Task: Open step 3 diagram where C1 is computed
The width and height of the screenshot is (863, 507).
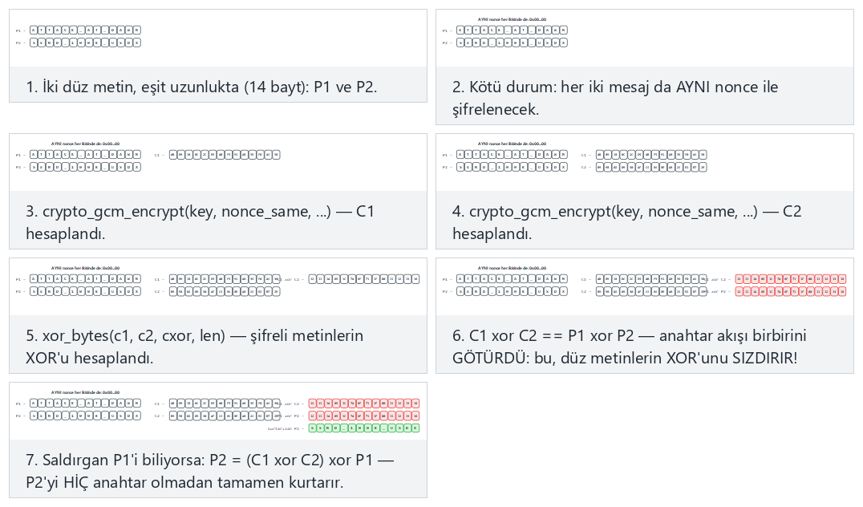Action: [x=218, y=163]
